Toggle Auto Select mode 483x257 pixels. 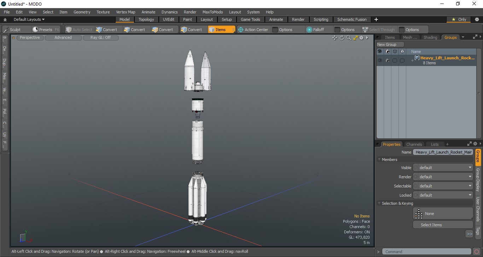[79, 30]
